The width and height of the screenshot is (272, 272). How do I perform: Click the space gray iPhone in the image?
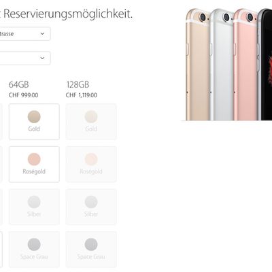point(265,65)
